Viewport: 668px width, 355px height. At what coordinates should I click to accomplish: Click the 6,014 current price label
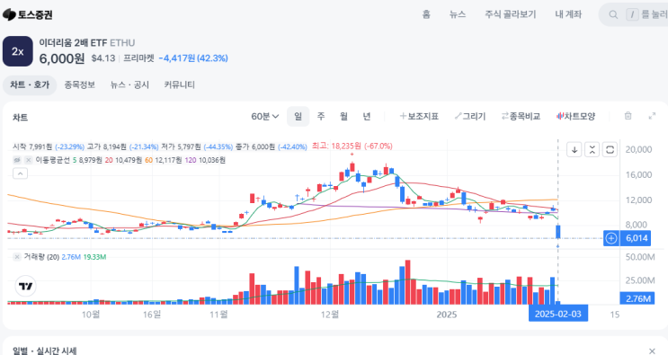click(x=637, y=238)
